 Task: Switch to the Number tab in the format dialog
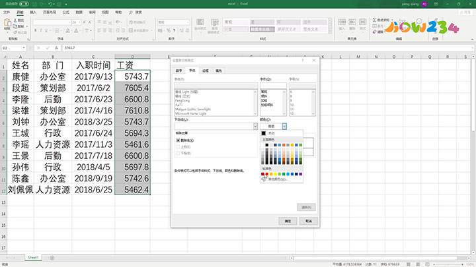(178, 71)
